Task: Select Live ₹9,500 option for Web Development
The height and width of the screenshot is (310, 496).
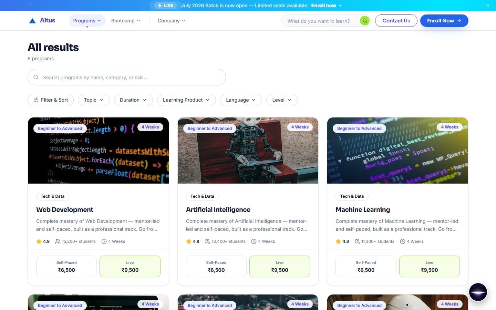Action: (130, 266)
